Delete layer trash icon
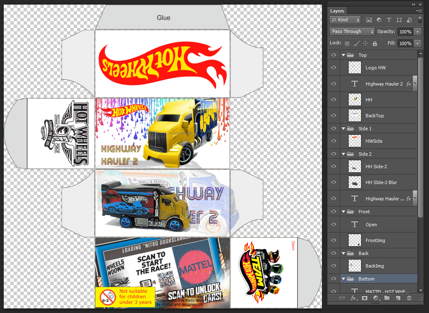 point(409,298)
